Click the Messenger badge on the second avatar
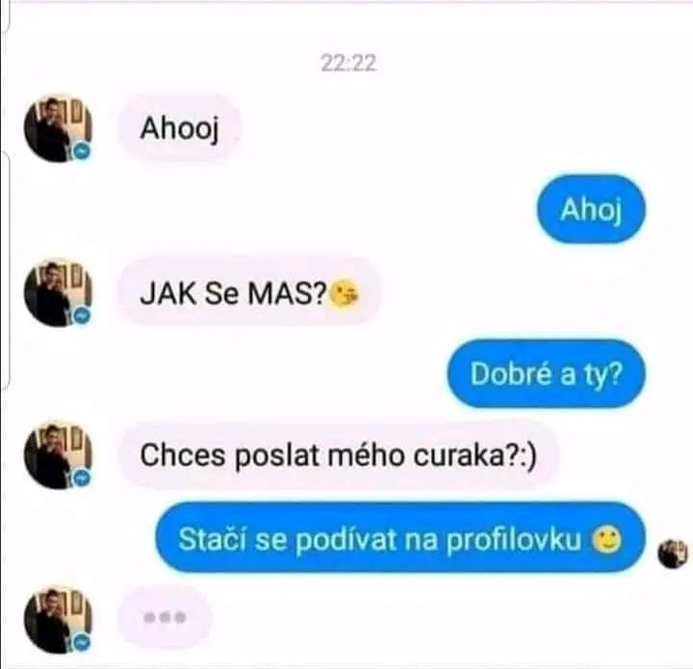The image size is (693, 669). click(x=81, y=316)
